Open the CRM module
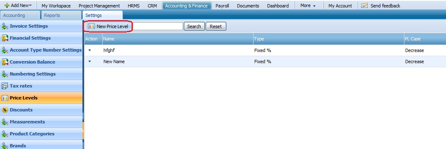 click(152, 6)
